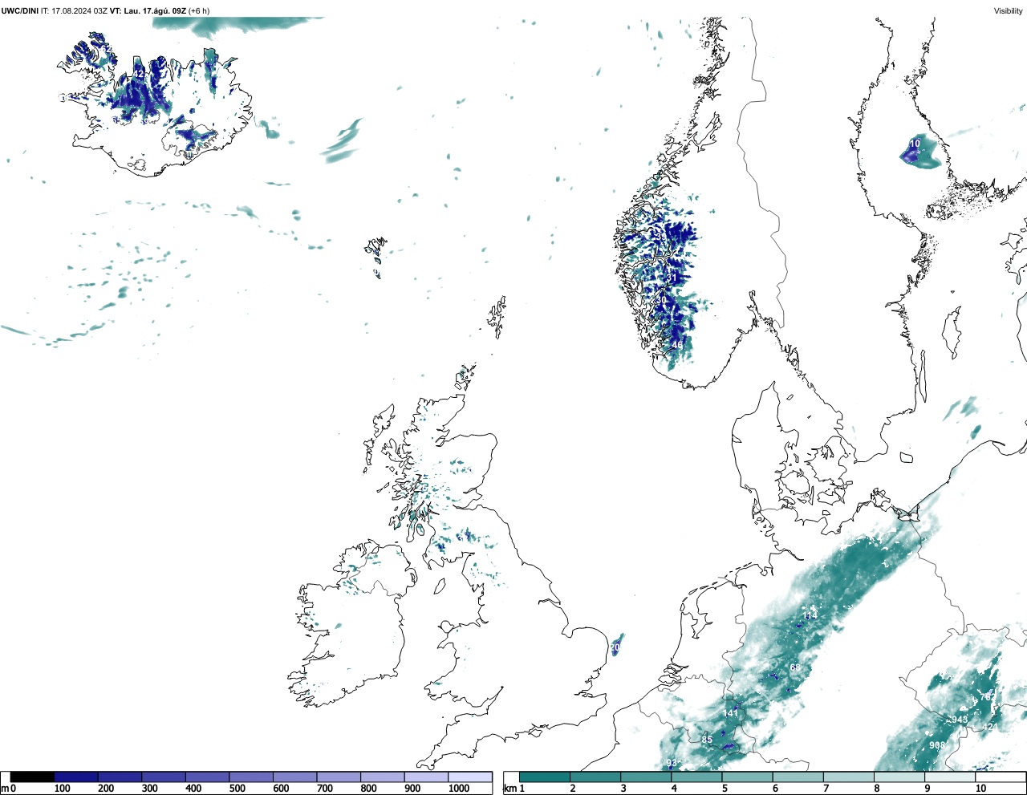Select the dark teal 1–2 km legend swatch
The width and height of the screenshot is (1027, 795).
pyautogui.click(x=545, y=777)
